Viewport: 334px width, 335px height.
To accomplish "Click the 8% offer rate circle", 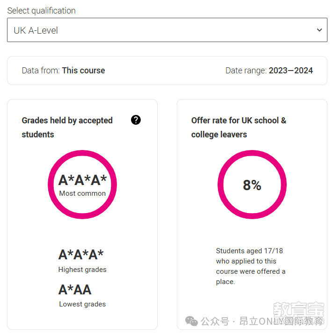I will click(x=252, y=185).
